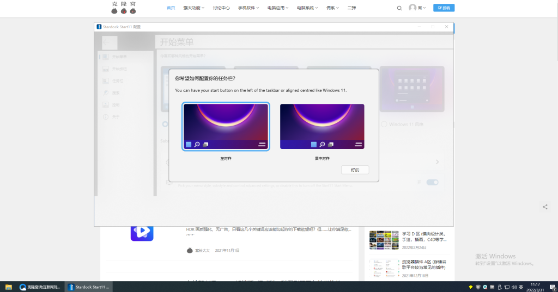Open the USB safely remove tray icon
The height and width of the screenshot is (292, 558).
(500, 287)
